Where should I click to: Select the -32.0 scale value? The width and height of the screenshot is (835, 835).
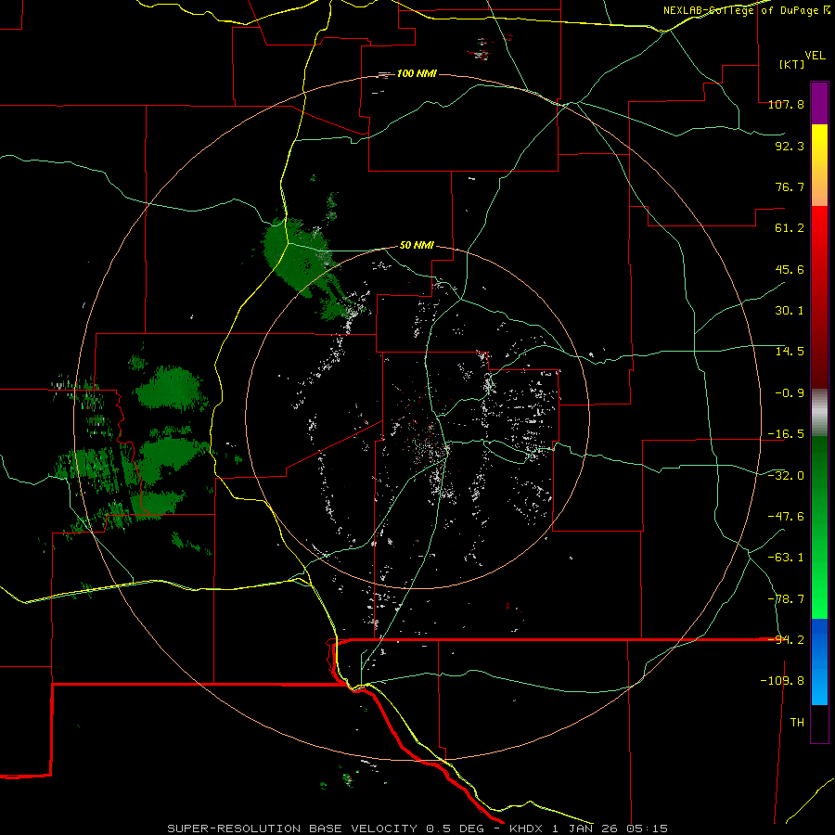[786, 476]
